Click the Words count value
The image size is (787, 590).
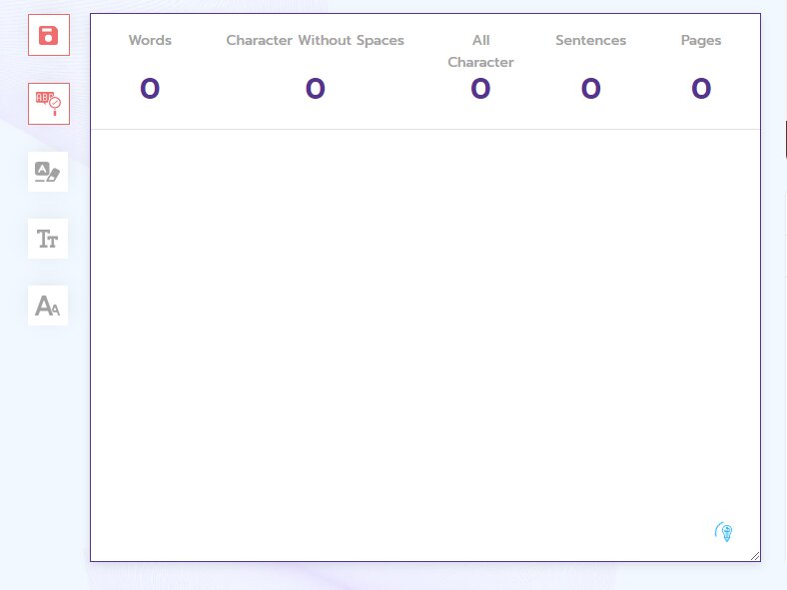[x=150, y=90]
